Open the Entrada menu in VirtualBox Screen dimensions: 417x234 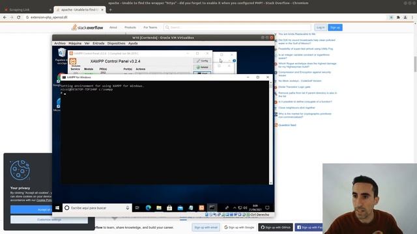pos(98,44)
